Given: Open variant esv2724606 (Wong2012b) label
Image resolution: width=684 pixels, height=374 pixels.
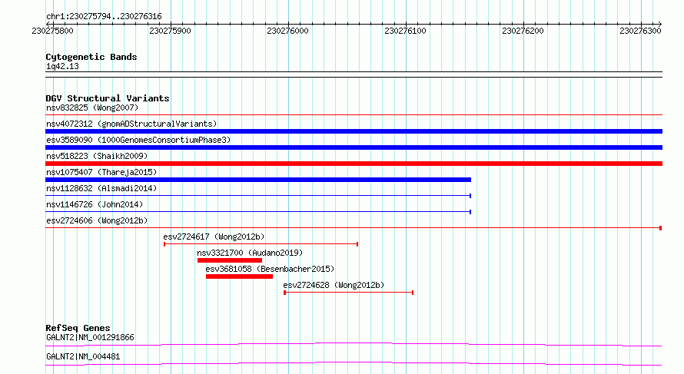Looking at the screenshot, I should tap(97, 220).
